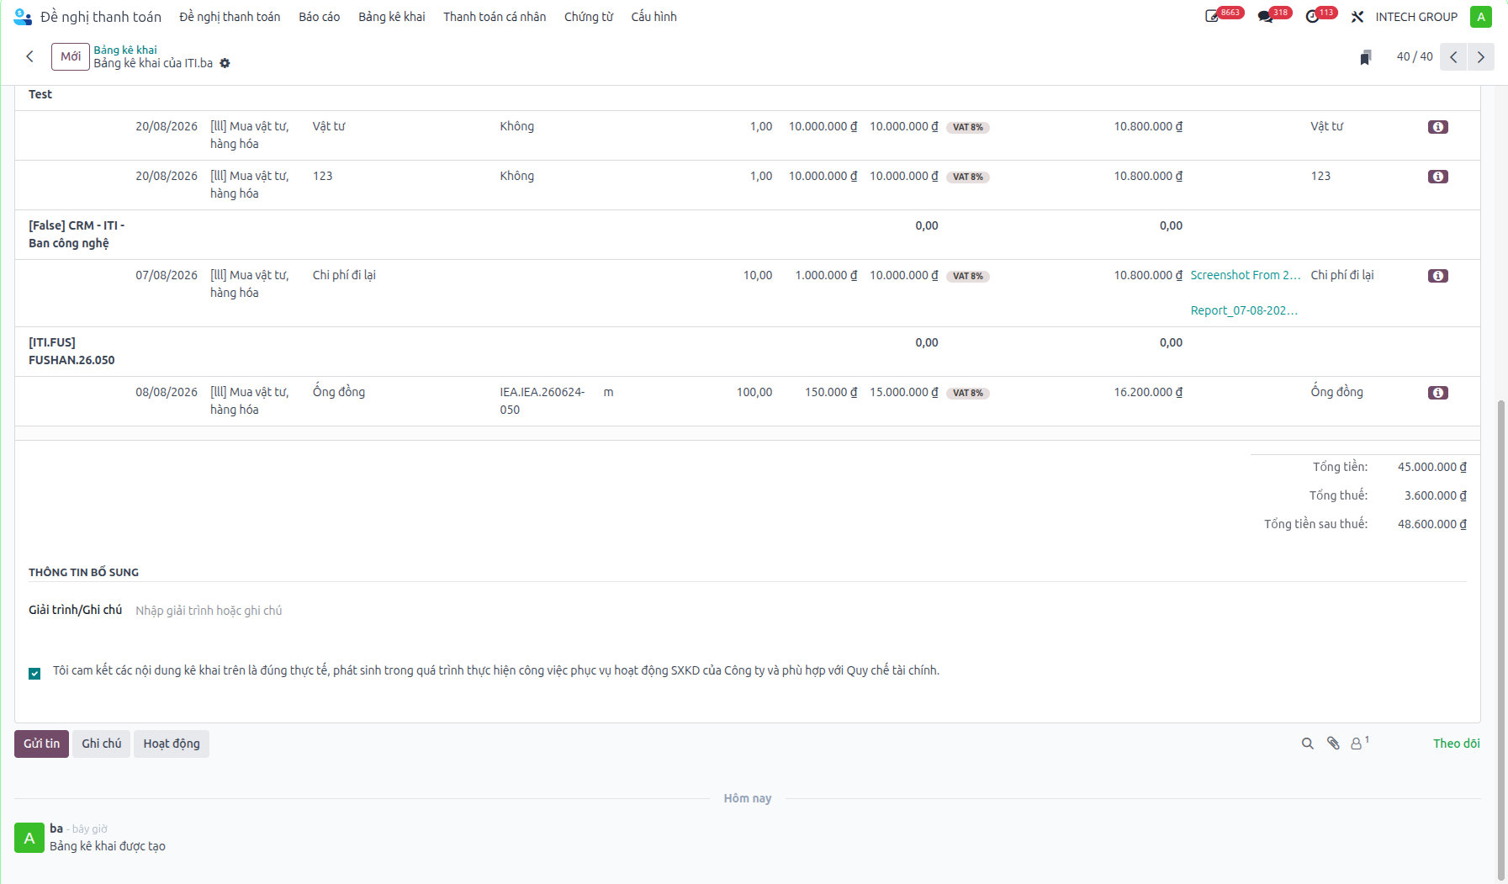Open the Đề nghị thanh toán menu

click(230, 17)
